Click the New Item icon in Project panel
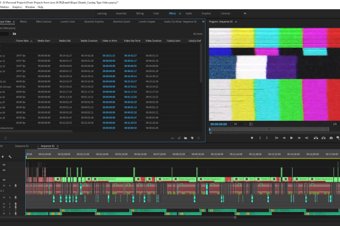This screenshot has height=226, width=340. click(x=192, y=138)
